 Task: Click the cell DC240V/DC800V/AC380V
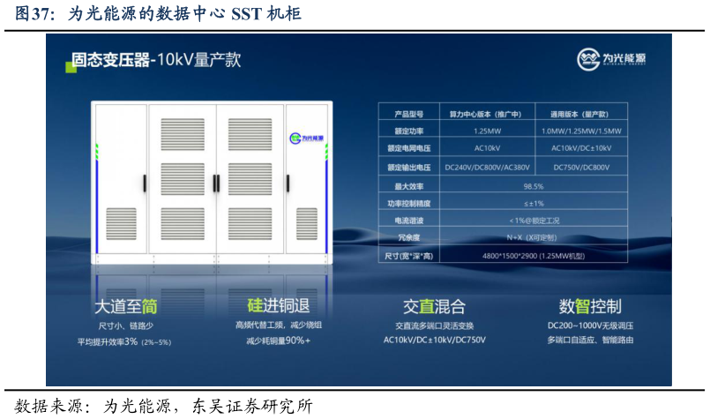[487, 167]
